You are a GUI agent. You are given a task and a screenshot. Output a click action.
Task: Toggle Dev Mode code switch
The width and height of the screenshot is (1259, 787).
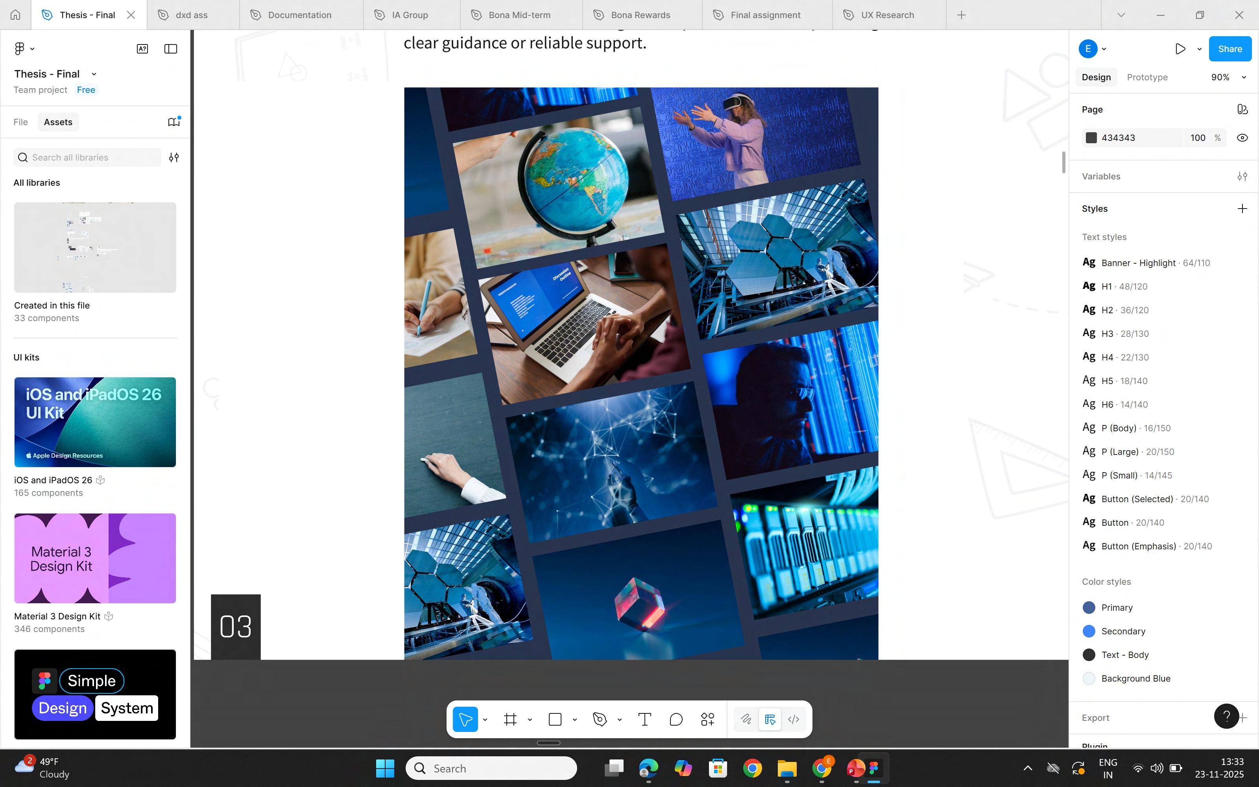coord(794,719)
